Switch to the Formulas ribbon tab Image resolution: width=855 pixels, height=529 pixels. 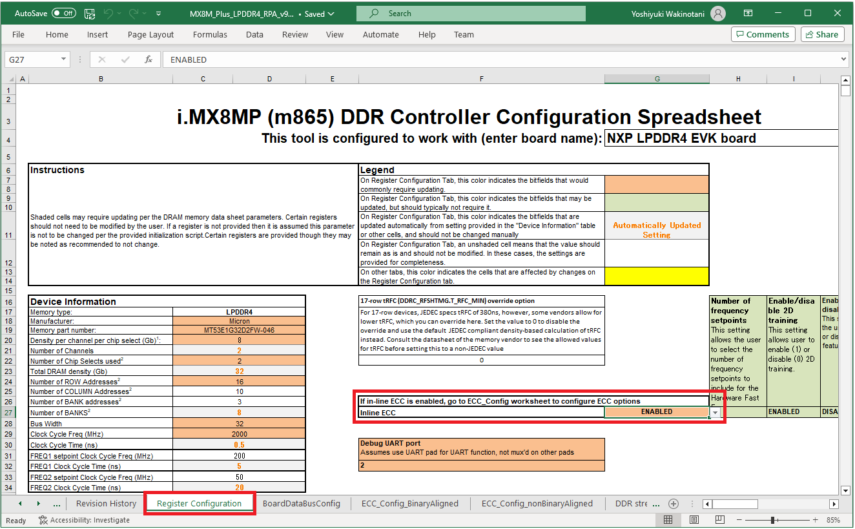[210, 35]
